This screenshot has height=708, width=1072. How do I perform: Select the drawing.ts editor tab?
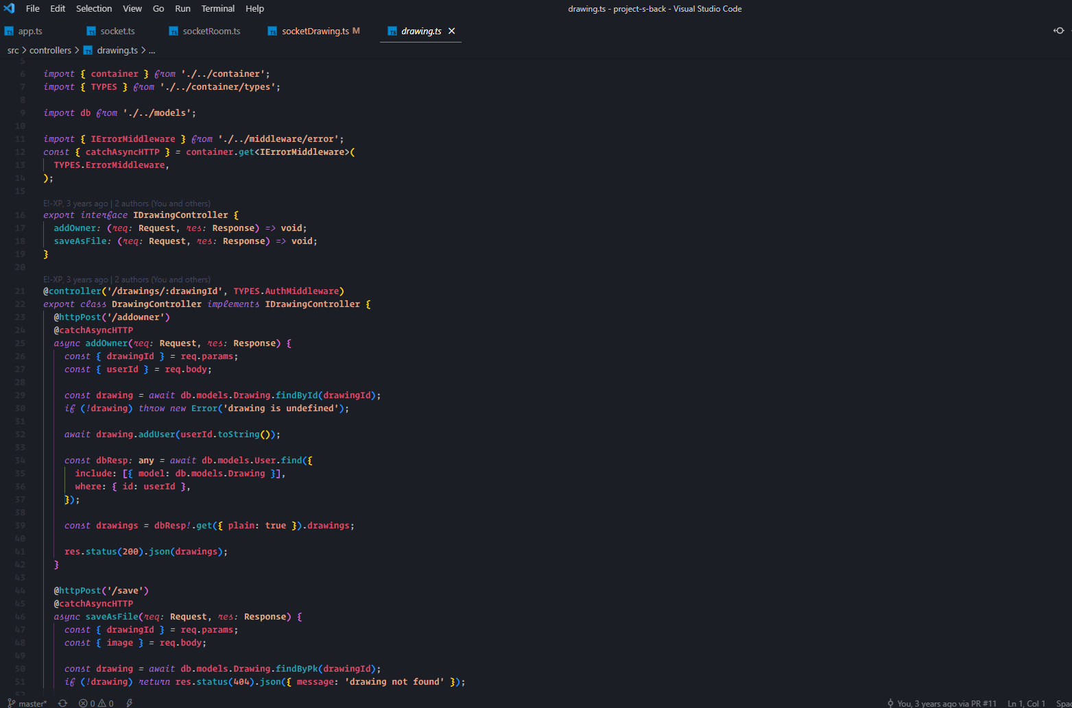pyautogui.click(x=421, y=31)
